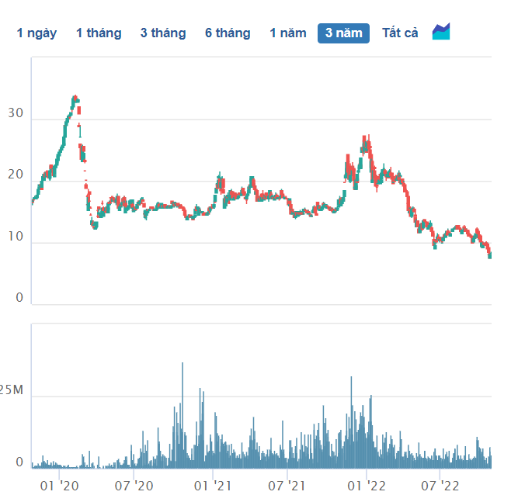
Task: Choose the "6 tháng" time range
Action: (x=228, y=33)
